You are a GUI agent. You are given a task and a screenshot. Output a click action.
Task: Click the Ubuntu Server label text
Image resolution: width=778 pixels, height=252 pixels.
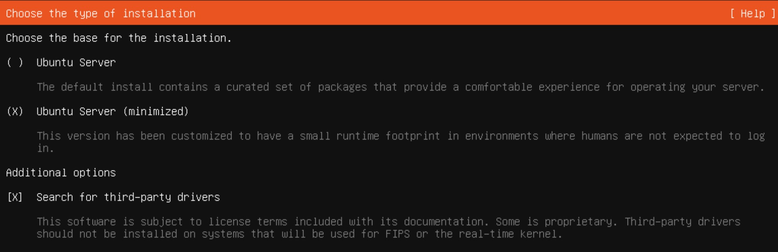(x=75, y=62)
